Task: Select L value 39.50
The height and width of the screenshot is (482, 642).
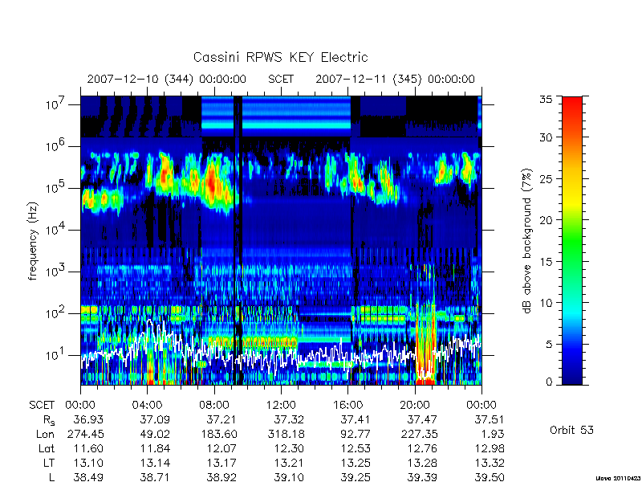Action: tap(489, 477)
